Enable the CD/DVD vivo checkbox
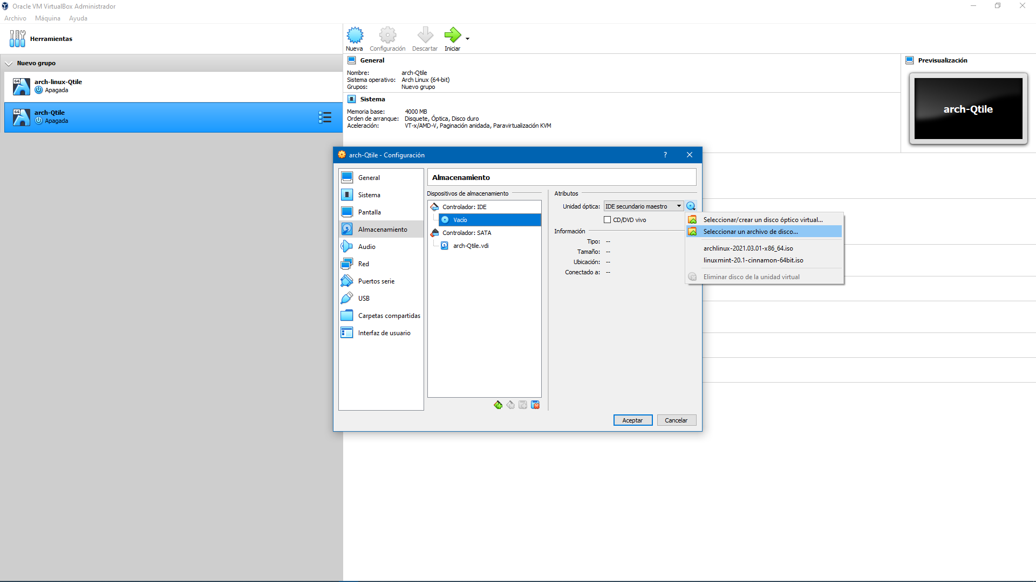This screenshot has width=1036, height=582. (607, 220)
